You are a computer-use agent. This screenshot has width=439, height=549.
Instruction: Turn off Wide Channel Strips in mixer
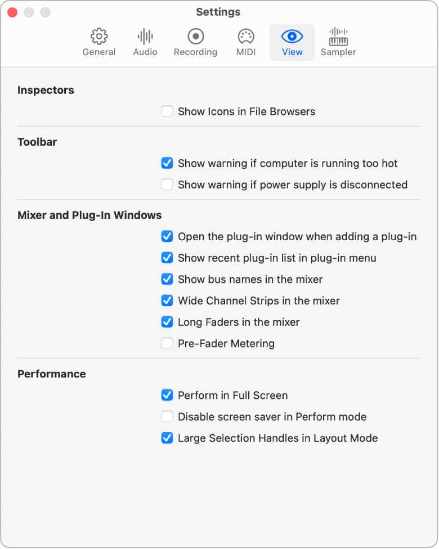[x=167, y=300]
